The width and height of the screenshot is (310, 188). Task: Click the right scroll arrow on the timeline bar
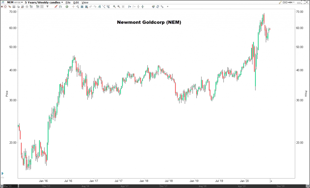coord(308,186)
